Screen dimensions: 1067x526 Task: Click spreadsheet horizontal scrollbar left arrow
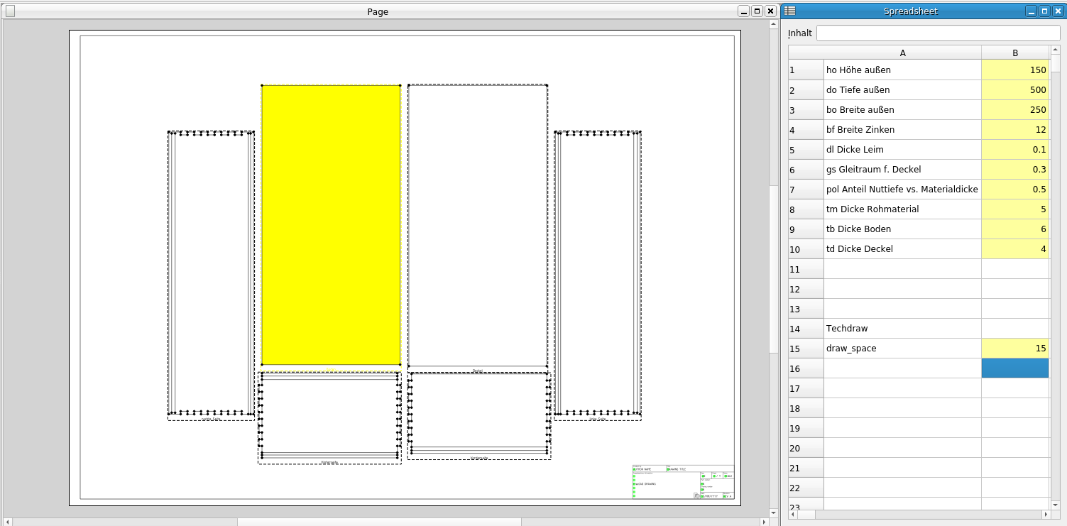pyautogui.click(x=793, y=514)
